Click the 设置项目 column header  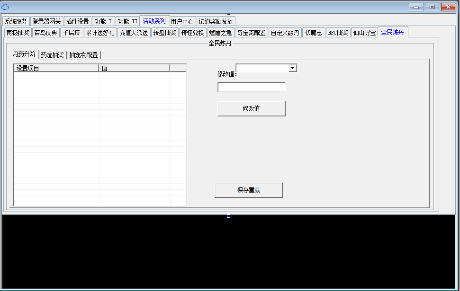[x=56, y=68]
